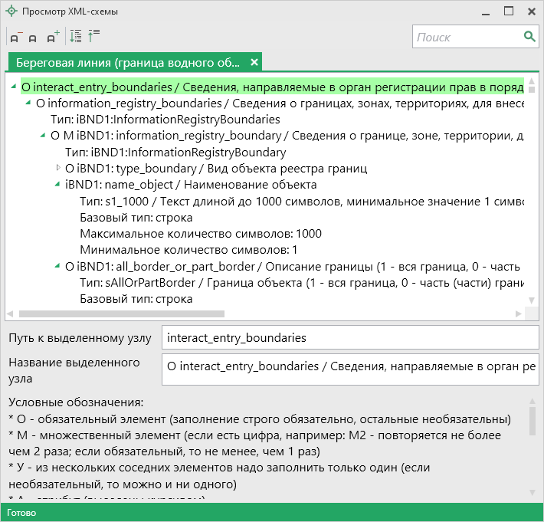544x522 pixels.
Task: Select the information_registry_boundary tree item
Action: point(283,136)
